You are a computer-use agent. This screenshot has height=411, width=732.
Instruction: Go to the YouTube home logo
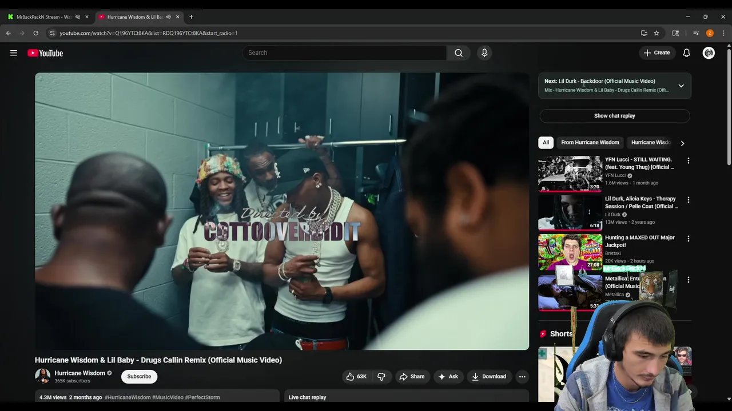(x=45, y=53)
